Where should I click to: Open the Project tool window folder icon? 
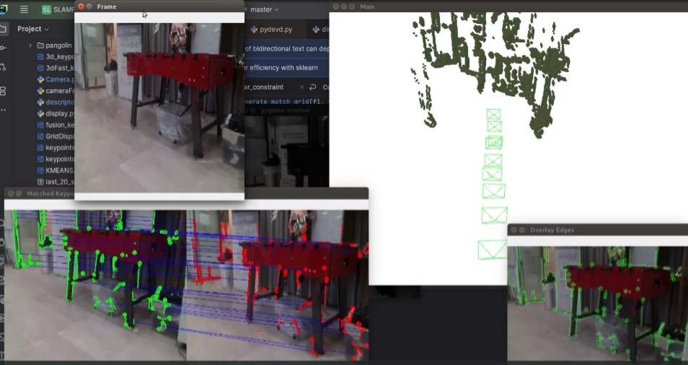pos(3,29)
